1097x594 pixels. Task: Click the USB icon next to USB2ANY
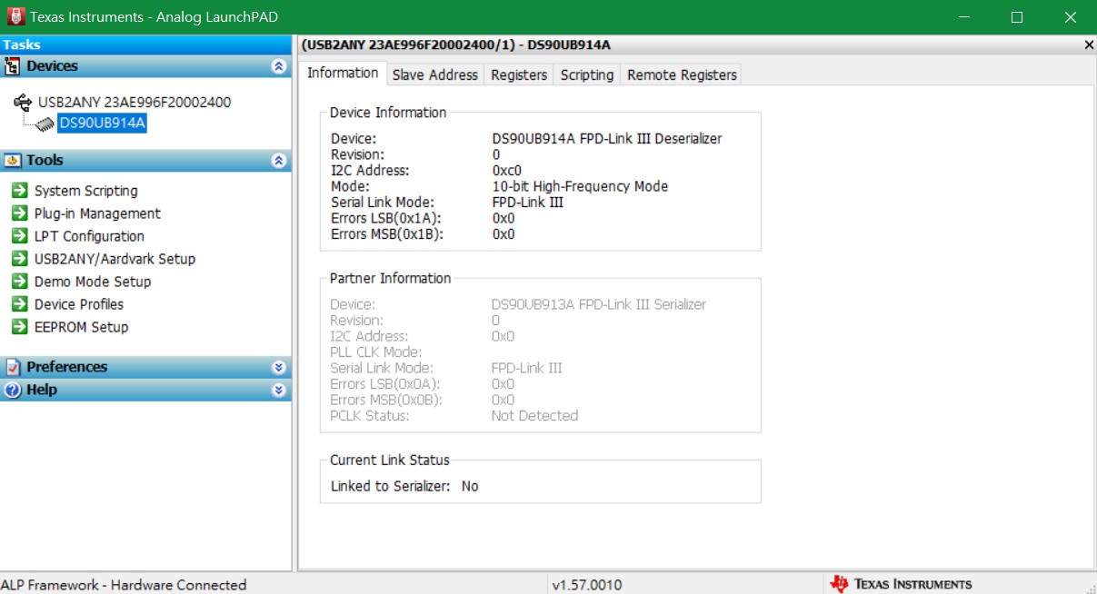24,102
